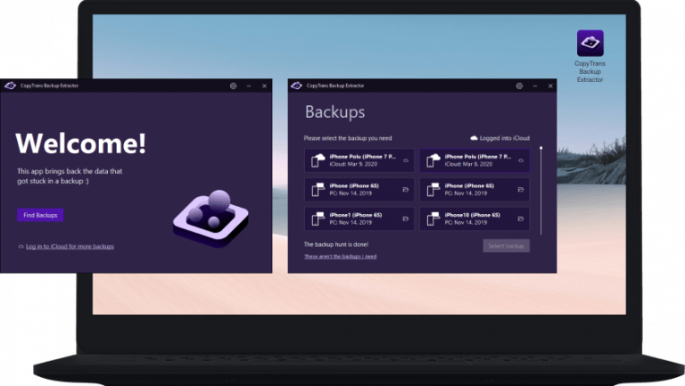Minimize the Backups window
685x386 pixels.
pyautogui.click(x=535, y=86)
